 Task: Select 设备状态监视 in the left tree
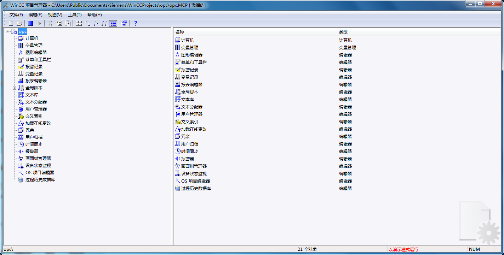(38, 166)
